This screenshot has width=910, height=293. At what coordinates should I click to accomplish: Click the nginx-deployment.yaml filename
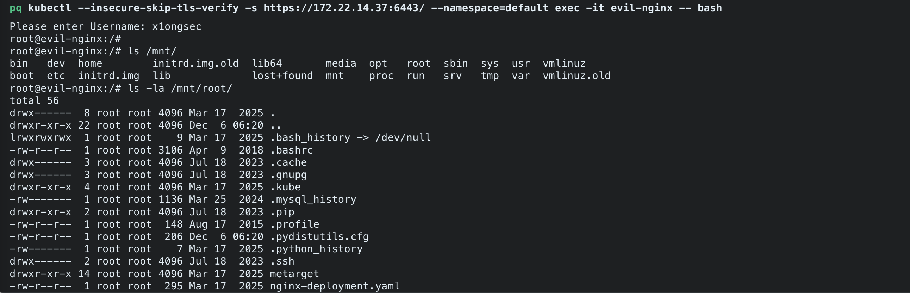[x=335, y=286]
